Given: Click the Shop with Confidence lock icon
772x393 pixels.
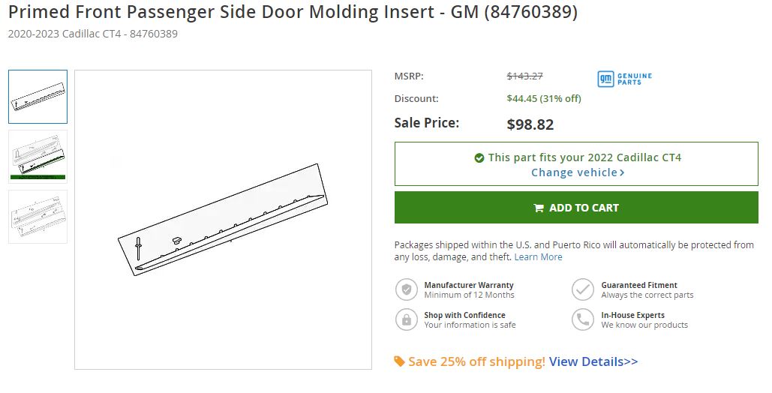Looking at the screenshot, I should (x=406, y=319).
